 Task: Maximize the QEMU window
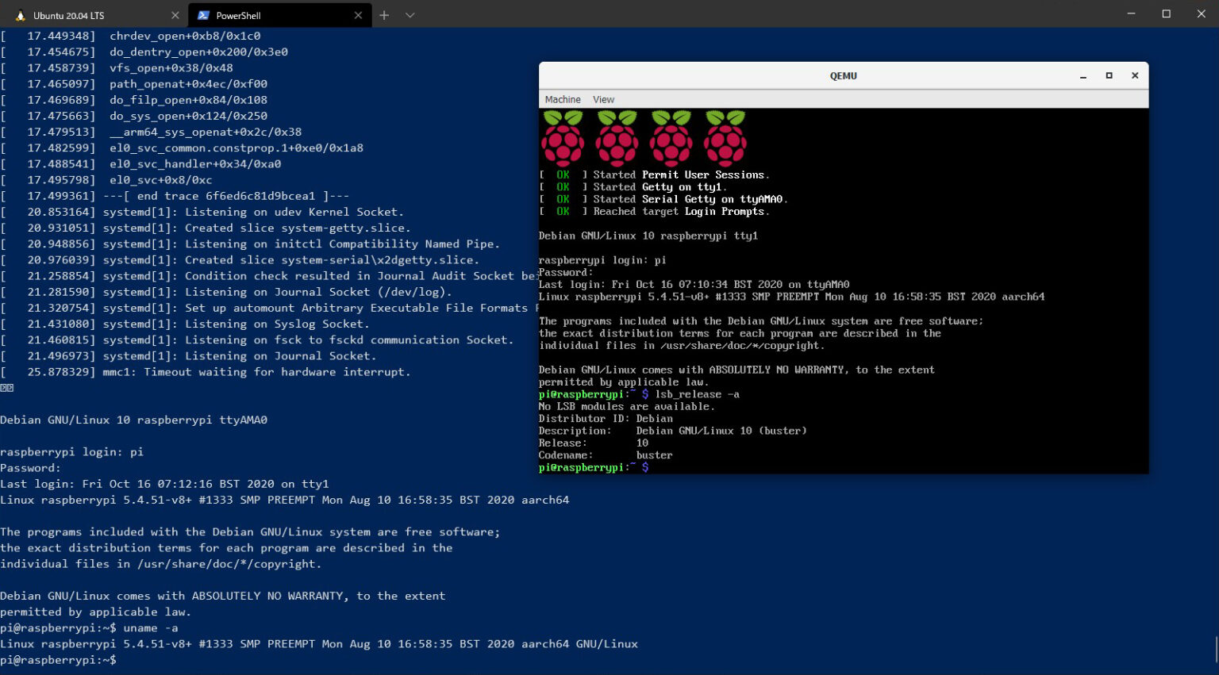(1109, 76)
